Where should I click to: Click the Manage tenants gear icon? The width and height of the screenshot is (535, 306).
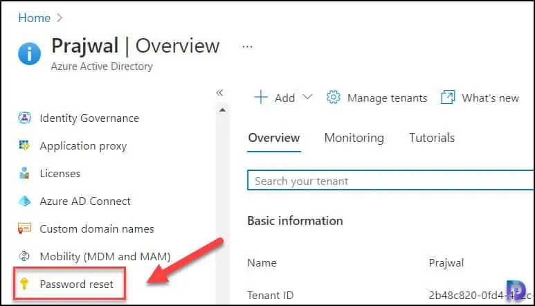pyautogui.click(x=334, y=97)
